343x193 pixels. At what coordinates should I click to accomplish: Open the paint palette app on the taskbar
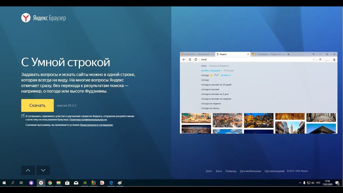coord(120,183)
